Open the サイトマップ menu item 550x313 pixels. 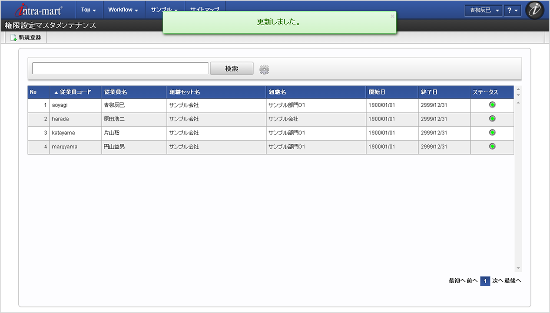coord(205,10)
